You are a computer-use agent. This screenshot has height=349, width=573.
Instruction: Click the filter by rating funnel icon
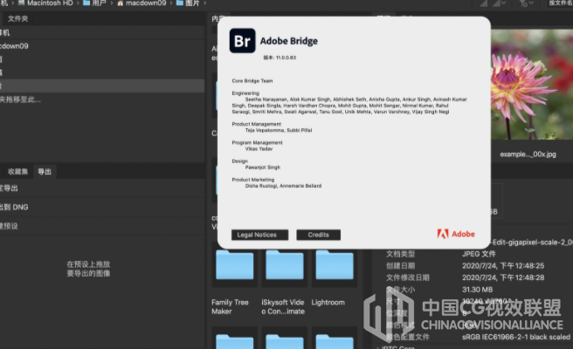(524, 3)
